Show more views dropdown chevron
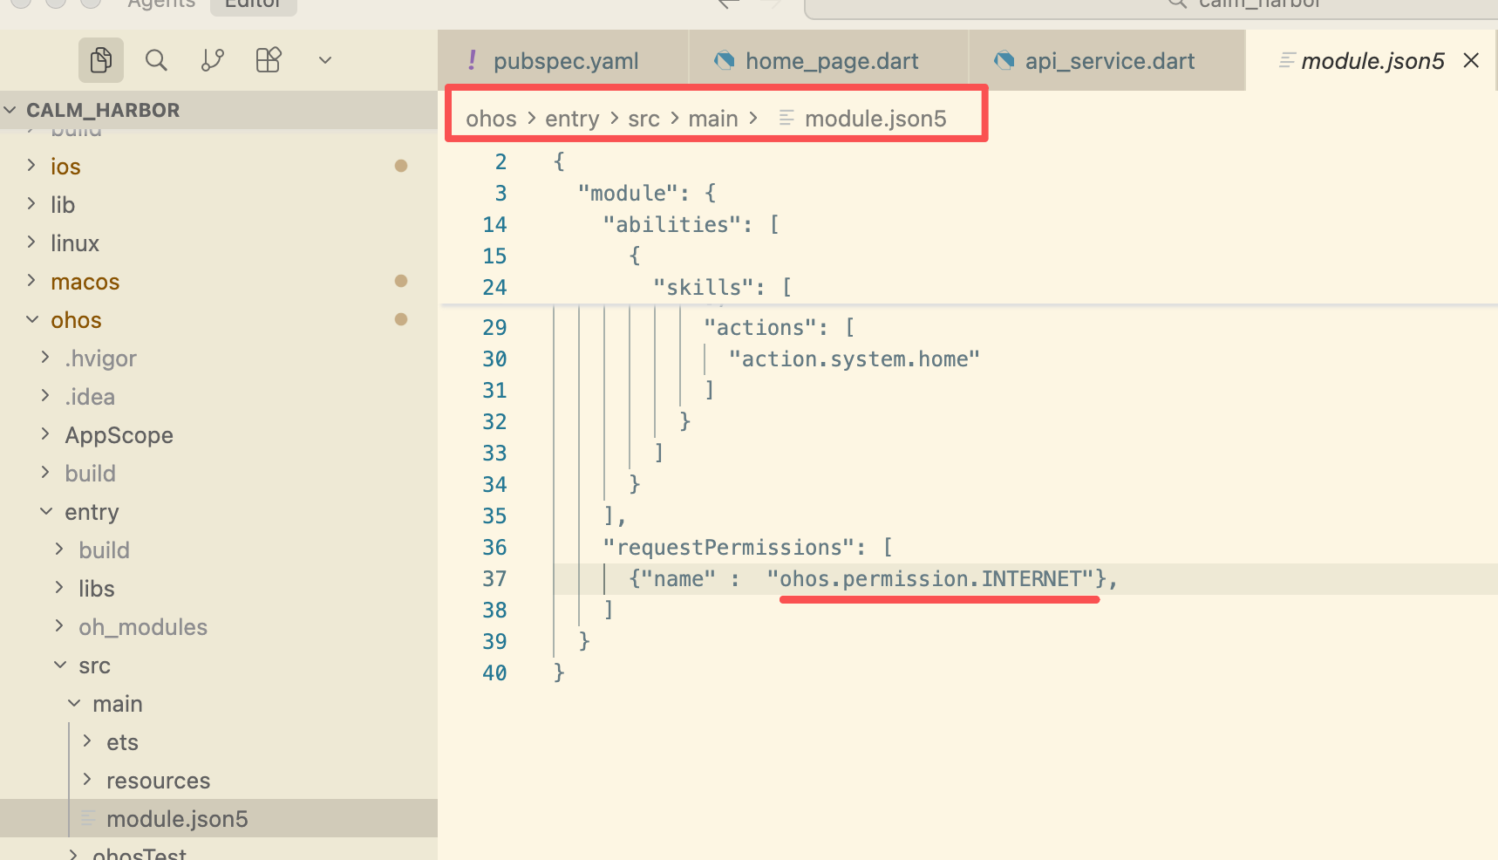 tap(325, 60)
